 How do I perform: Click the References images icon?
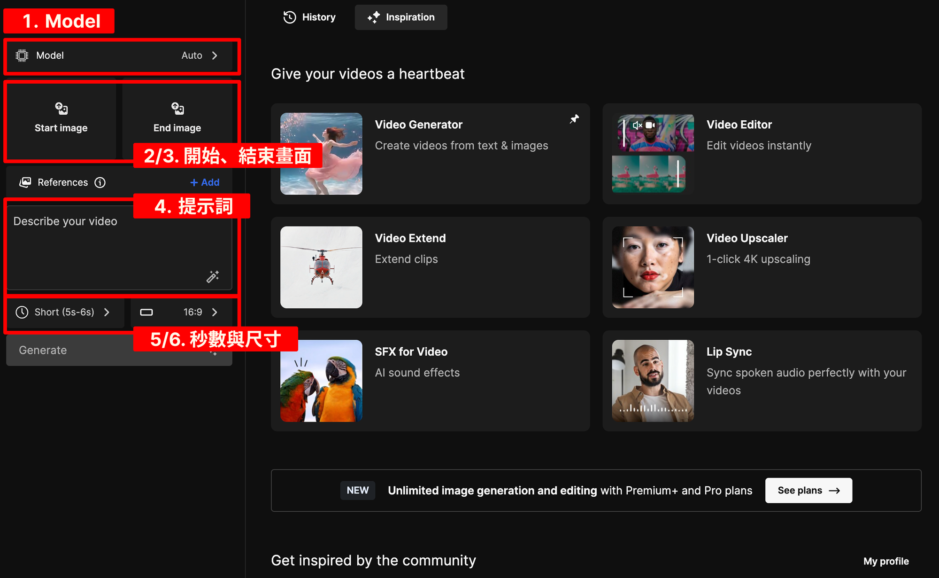click(25, 182)
